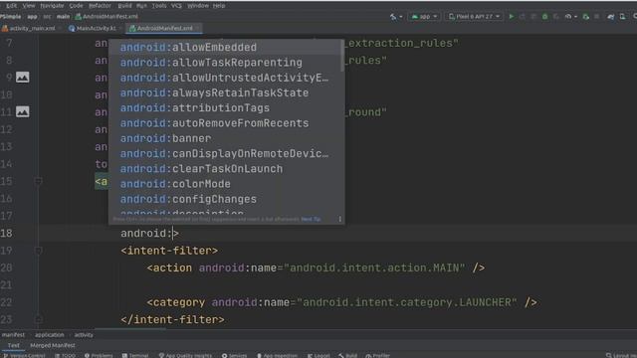Open the Refactor menu
The height and width of the screenshot is (358, 637).
tap(100, 6)
